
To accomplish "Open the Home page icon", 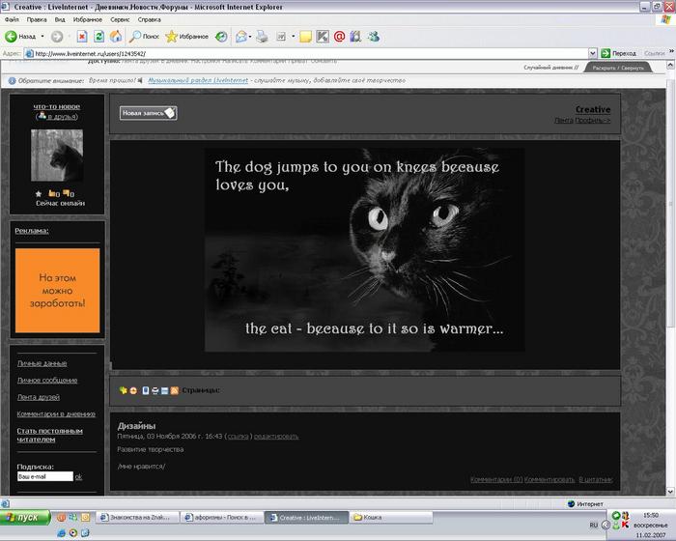I will point(116,37).
